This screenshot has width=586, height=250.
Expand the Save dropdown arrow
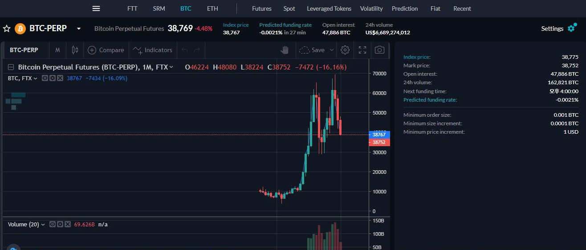coord(331,50)
